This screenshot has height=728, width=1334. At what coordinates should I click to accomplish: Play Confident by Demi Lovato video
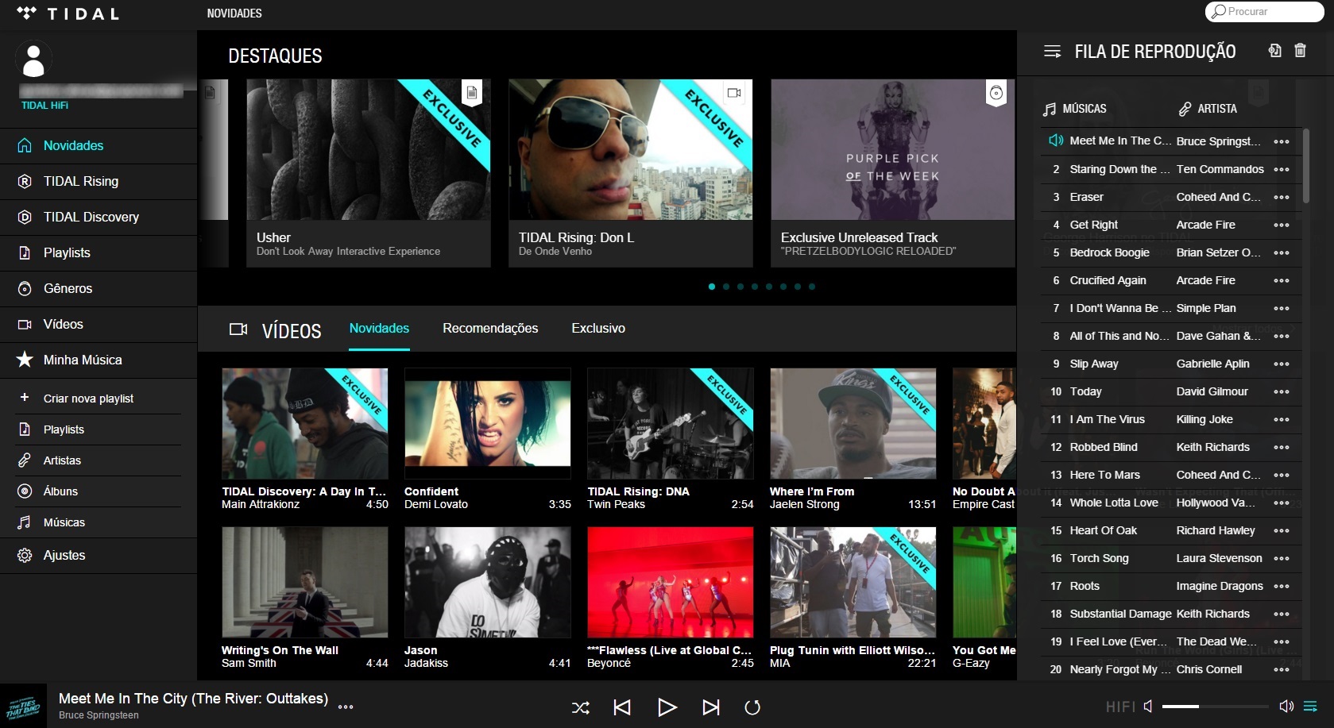tap(488, 423)
